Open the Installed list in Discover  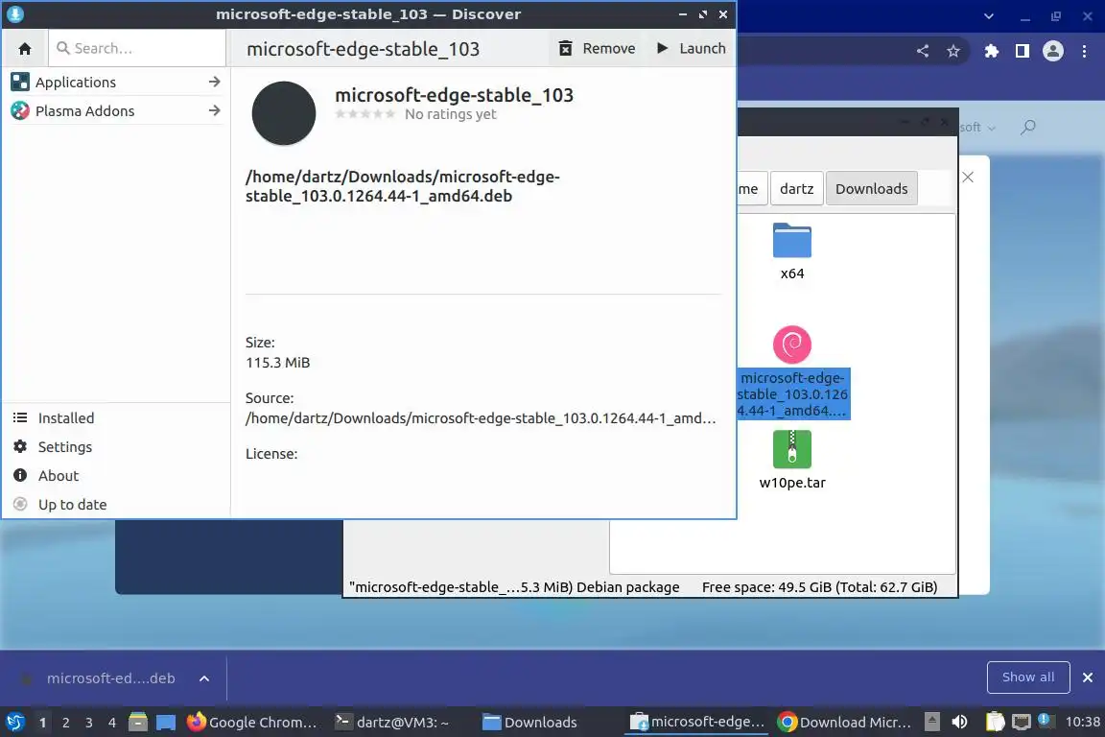pos(115,418)
